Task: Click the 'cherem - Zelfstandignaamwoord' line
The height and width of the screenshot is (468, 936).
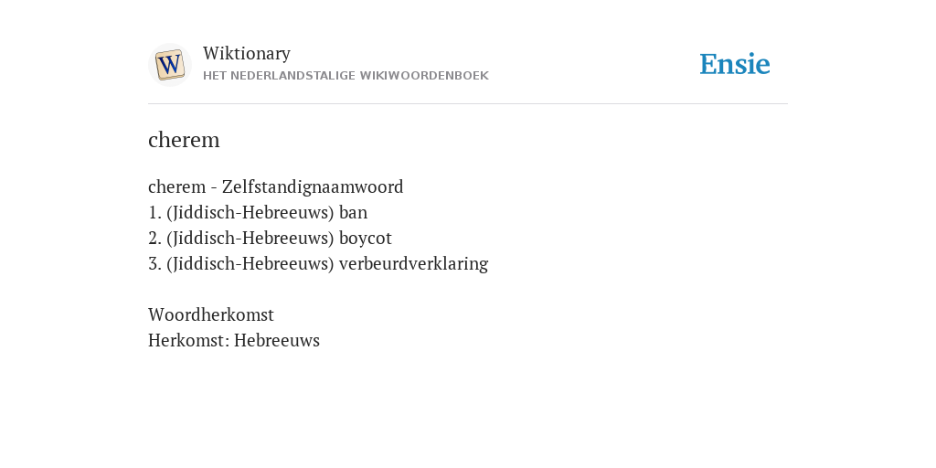Action: click(x=276, y=186)
